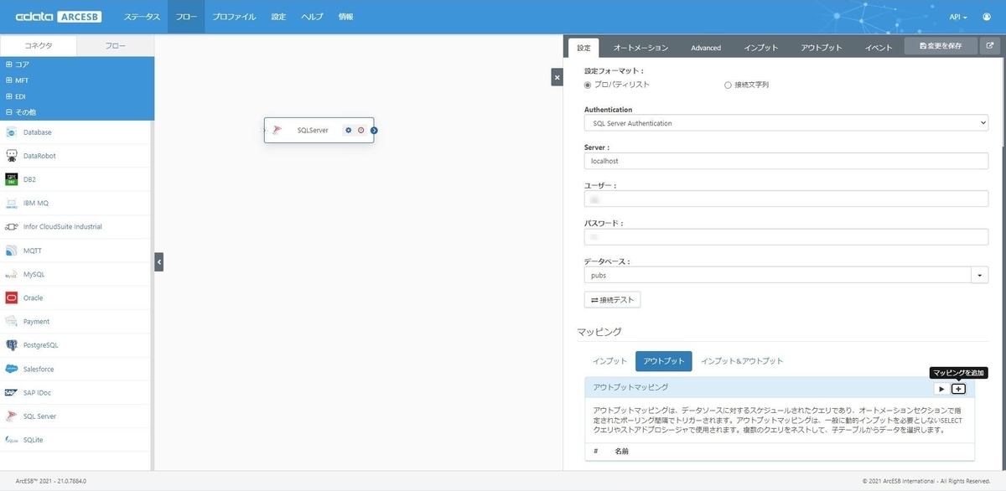Screen dimensions: 1006x491
Task: Click the Payment connector icon
Action: tap(12, 322)
